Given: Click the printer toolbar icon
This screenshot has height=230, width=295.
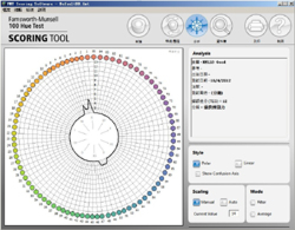Looking at the screenshot, I should [x=256, y=25].
